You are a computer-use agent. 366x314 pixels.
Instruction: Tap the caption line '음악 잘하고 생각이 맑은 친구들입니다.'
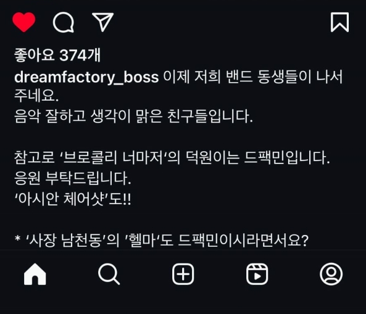tap(133, 116)
